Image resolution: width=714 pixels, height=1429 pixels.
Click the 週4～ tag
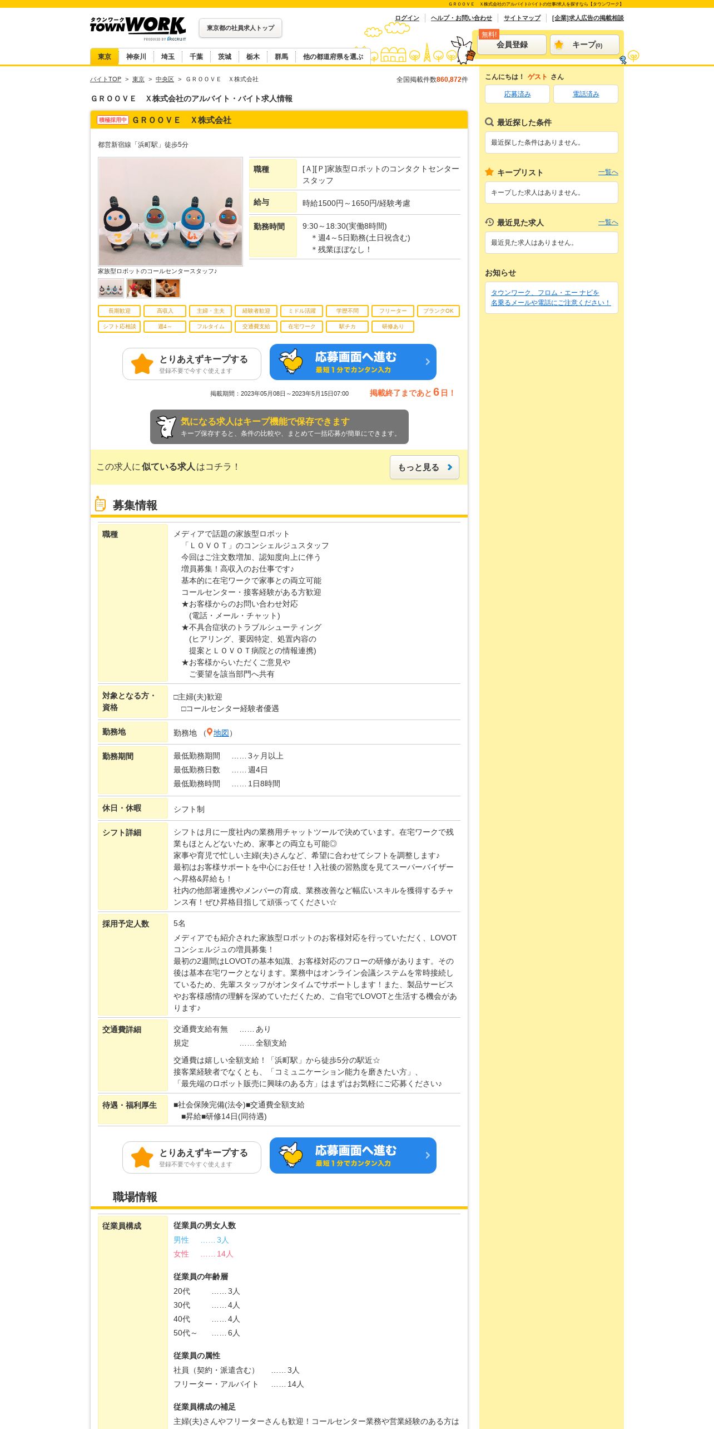(165, 327)
